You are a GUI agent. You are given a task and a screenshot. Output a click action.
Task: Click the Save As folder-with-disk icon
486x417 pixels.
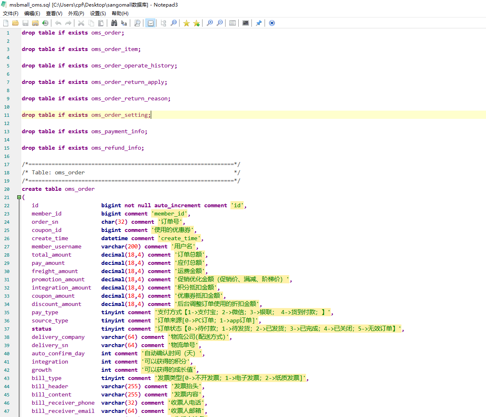(x=35, y=23)
